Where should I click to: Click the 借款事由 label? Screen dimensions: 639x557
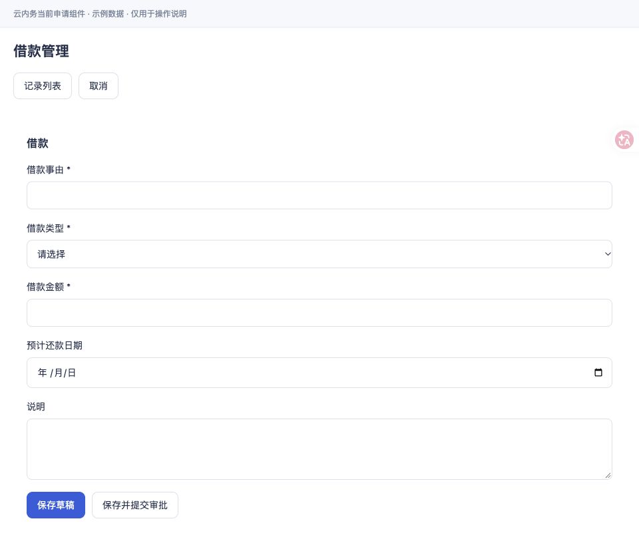(49, 170)
